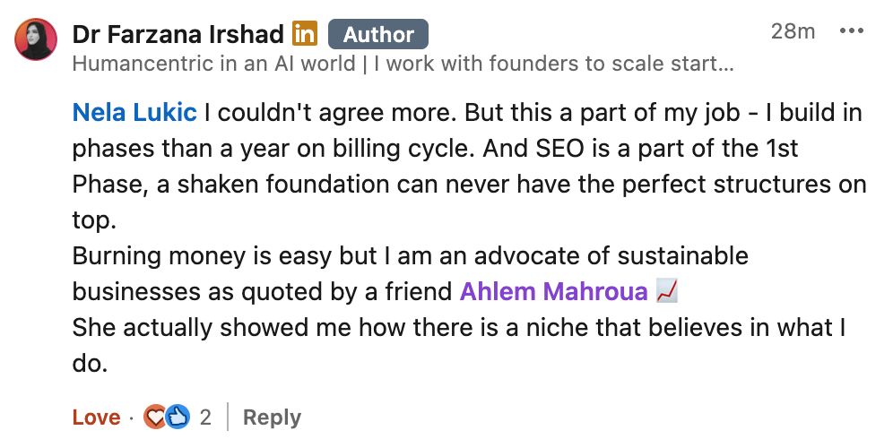This screenshot has height=439, width=893.
Task: Open the three-dot comment options menu
Action: pyautogui.click(x=850, y=31)
